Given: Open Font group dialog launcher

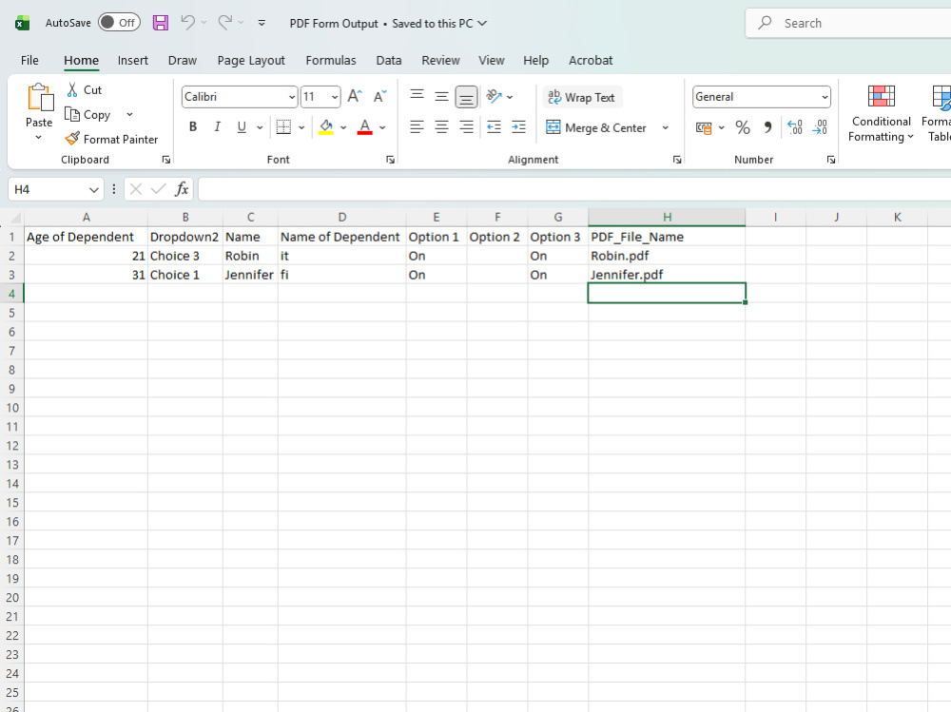Looking at the screenshot, I should pos(390,160).
